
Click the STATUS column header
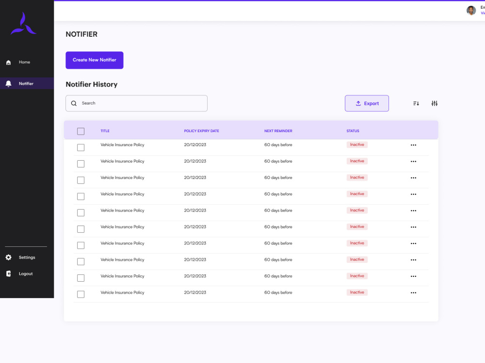pos(353,131)
